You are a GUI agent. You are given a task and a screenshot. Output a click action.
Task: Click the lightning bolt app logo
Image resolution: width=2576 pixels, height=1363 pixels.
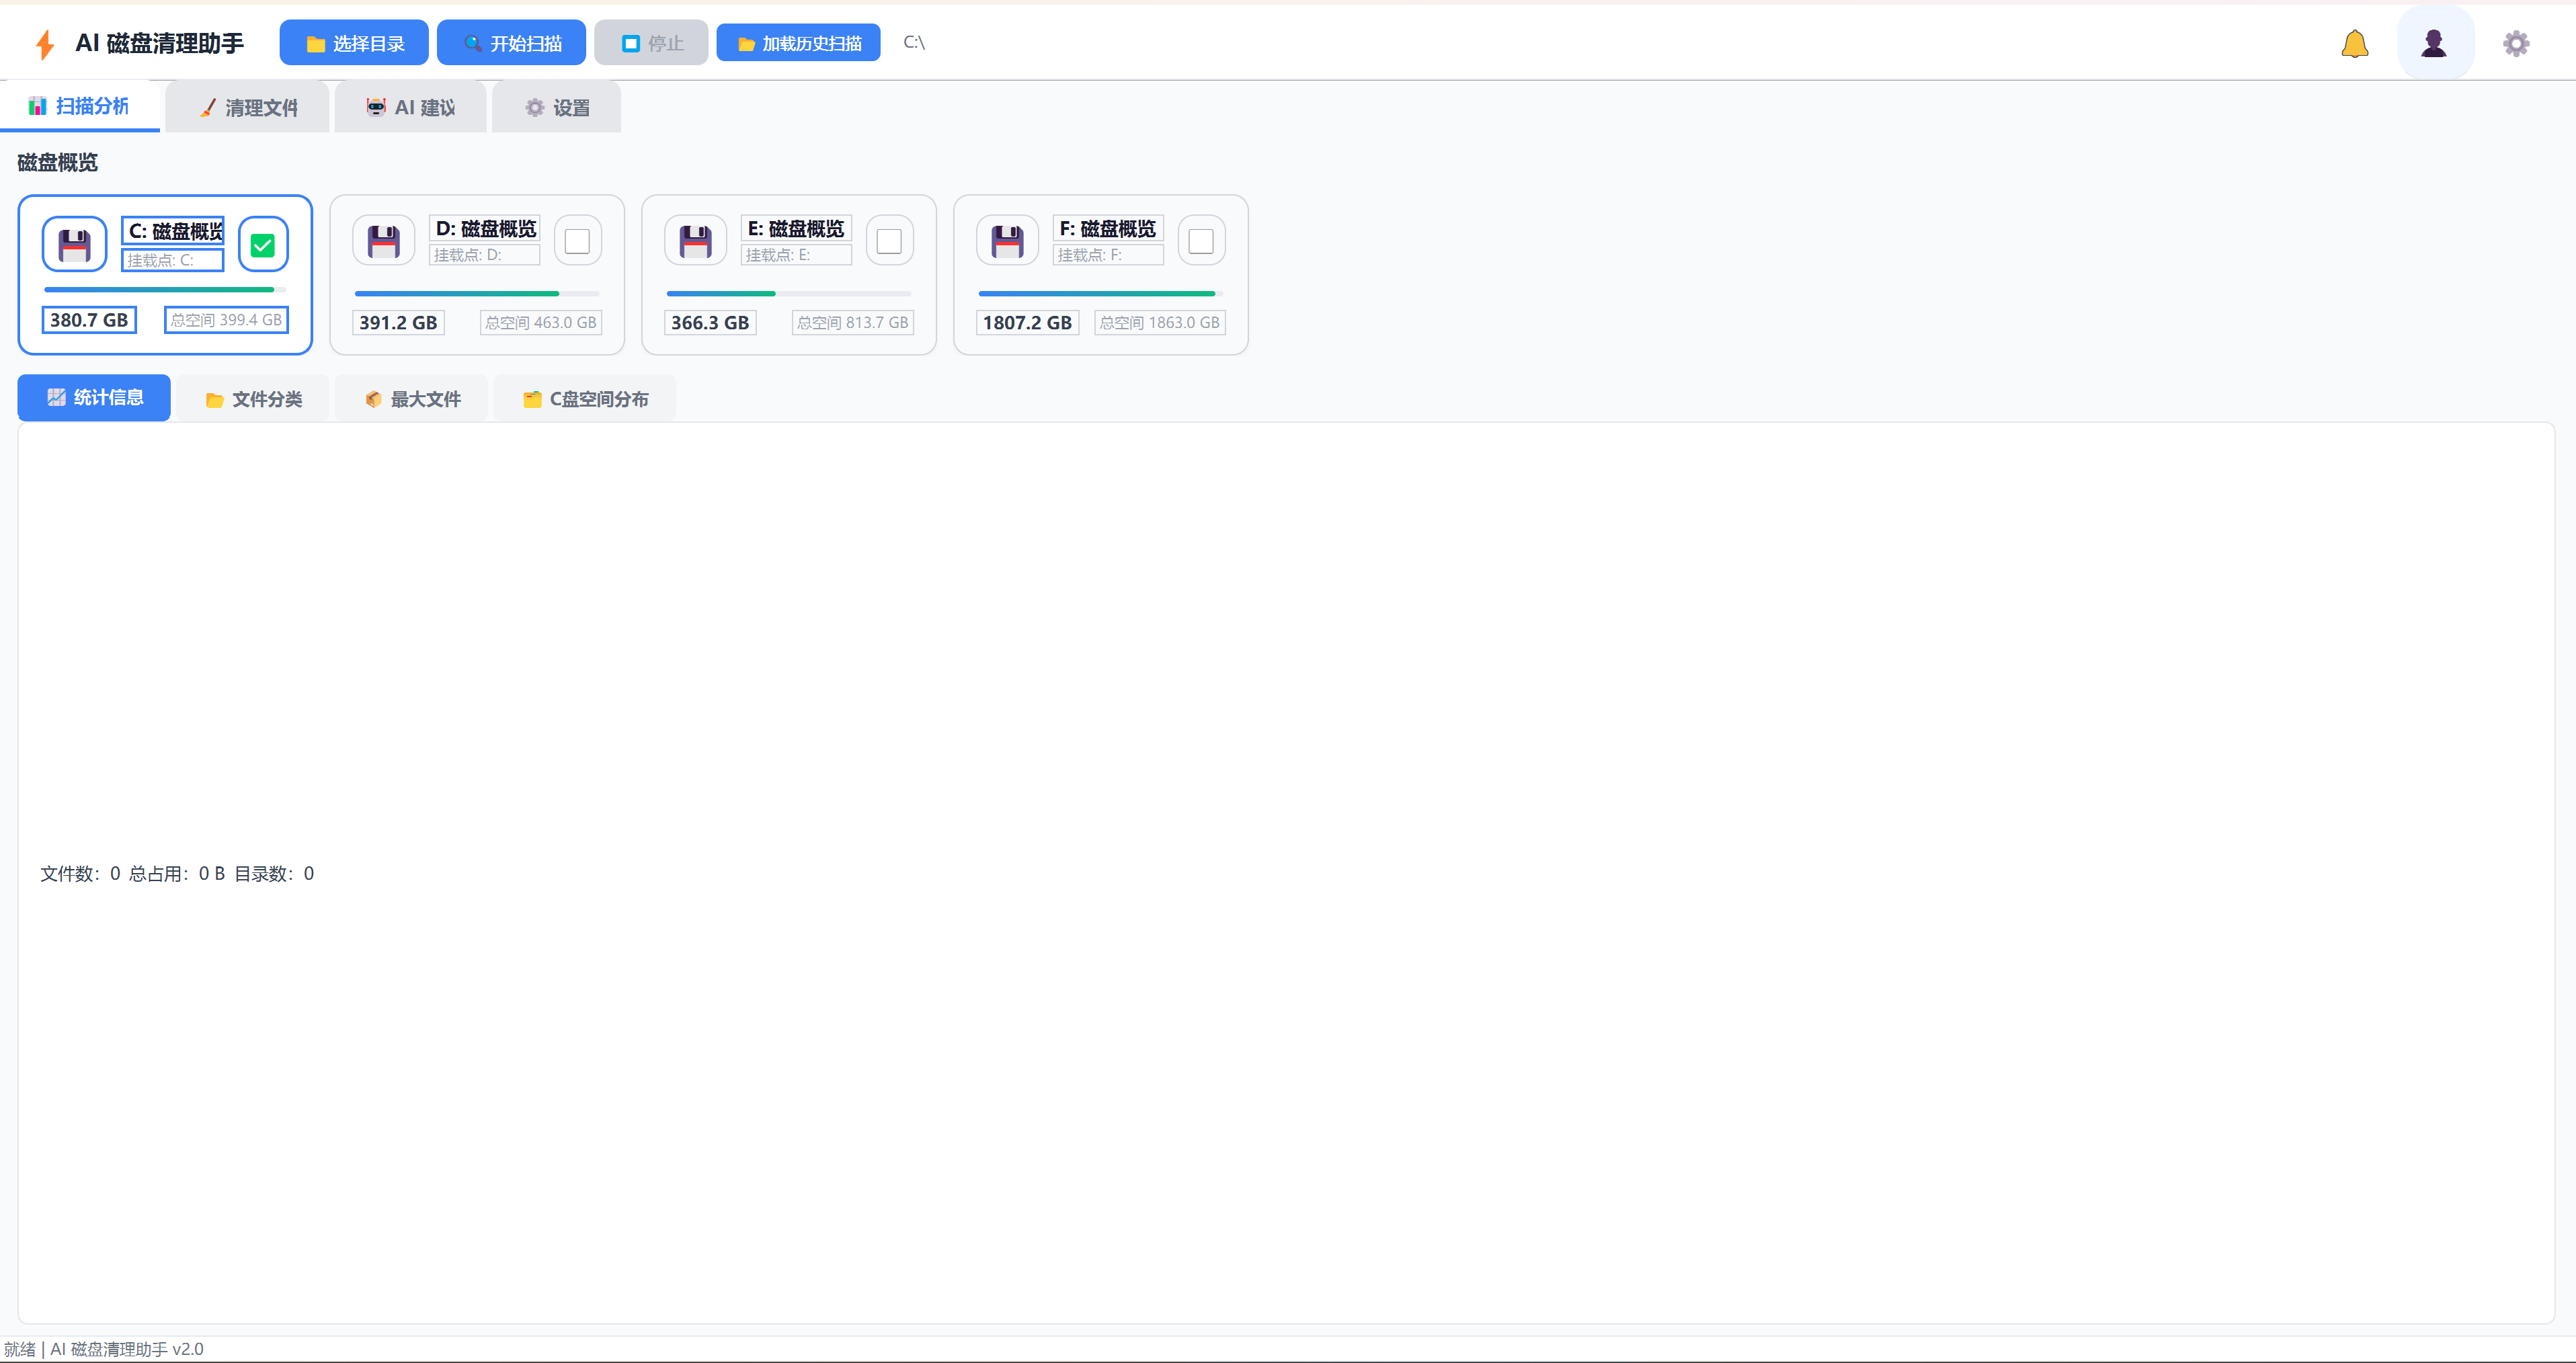click(x=44, y=43)
